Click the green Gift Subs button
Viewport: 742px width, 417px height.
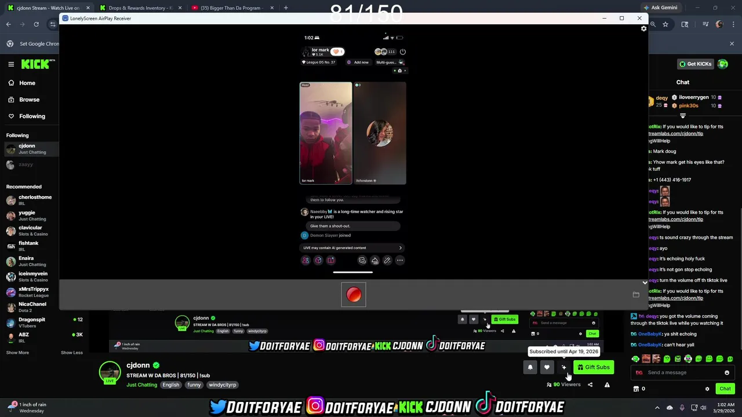[593, 367]
